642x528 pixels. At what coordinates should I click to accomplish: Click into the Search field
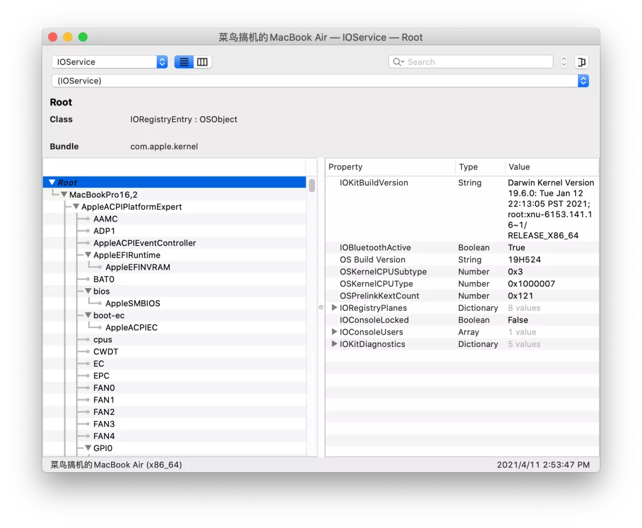click(471, 62)
